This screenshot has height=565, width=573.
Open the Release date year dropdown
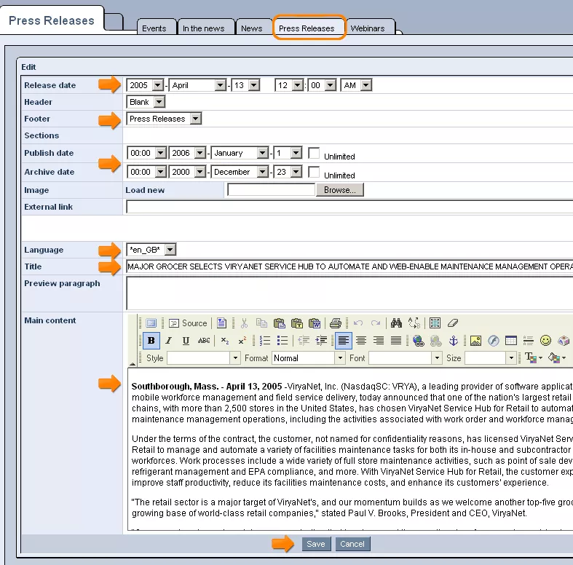pos(145,85)
